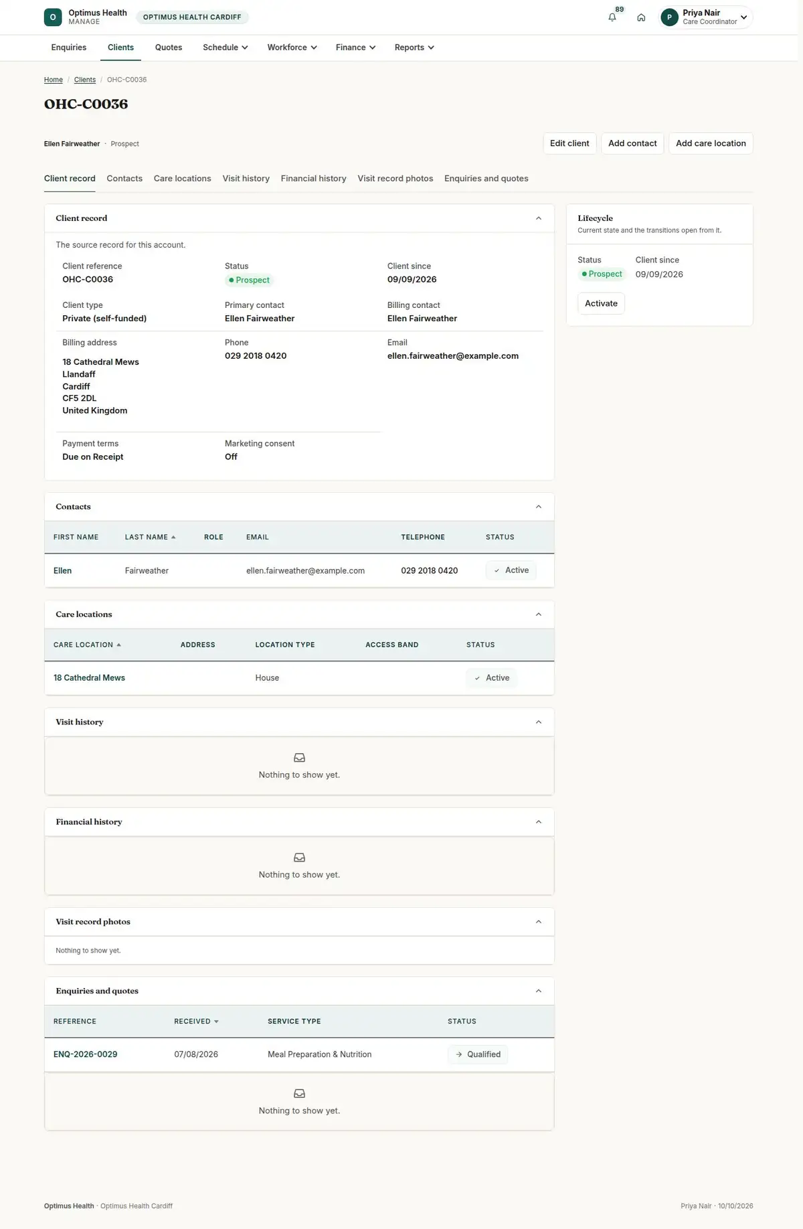Collapse the Visit record photos section
Viewport: 803px width, 1229px height.
coord(539,922)
